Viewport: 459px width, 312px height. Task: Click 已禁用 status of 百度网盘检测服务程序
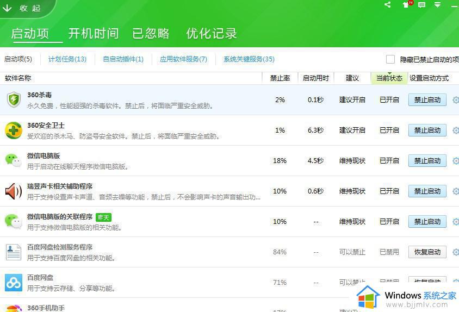tap(389, 252)
